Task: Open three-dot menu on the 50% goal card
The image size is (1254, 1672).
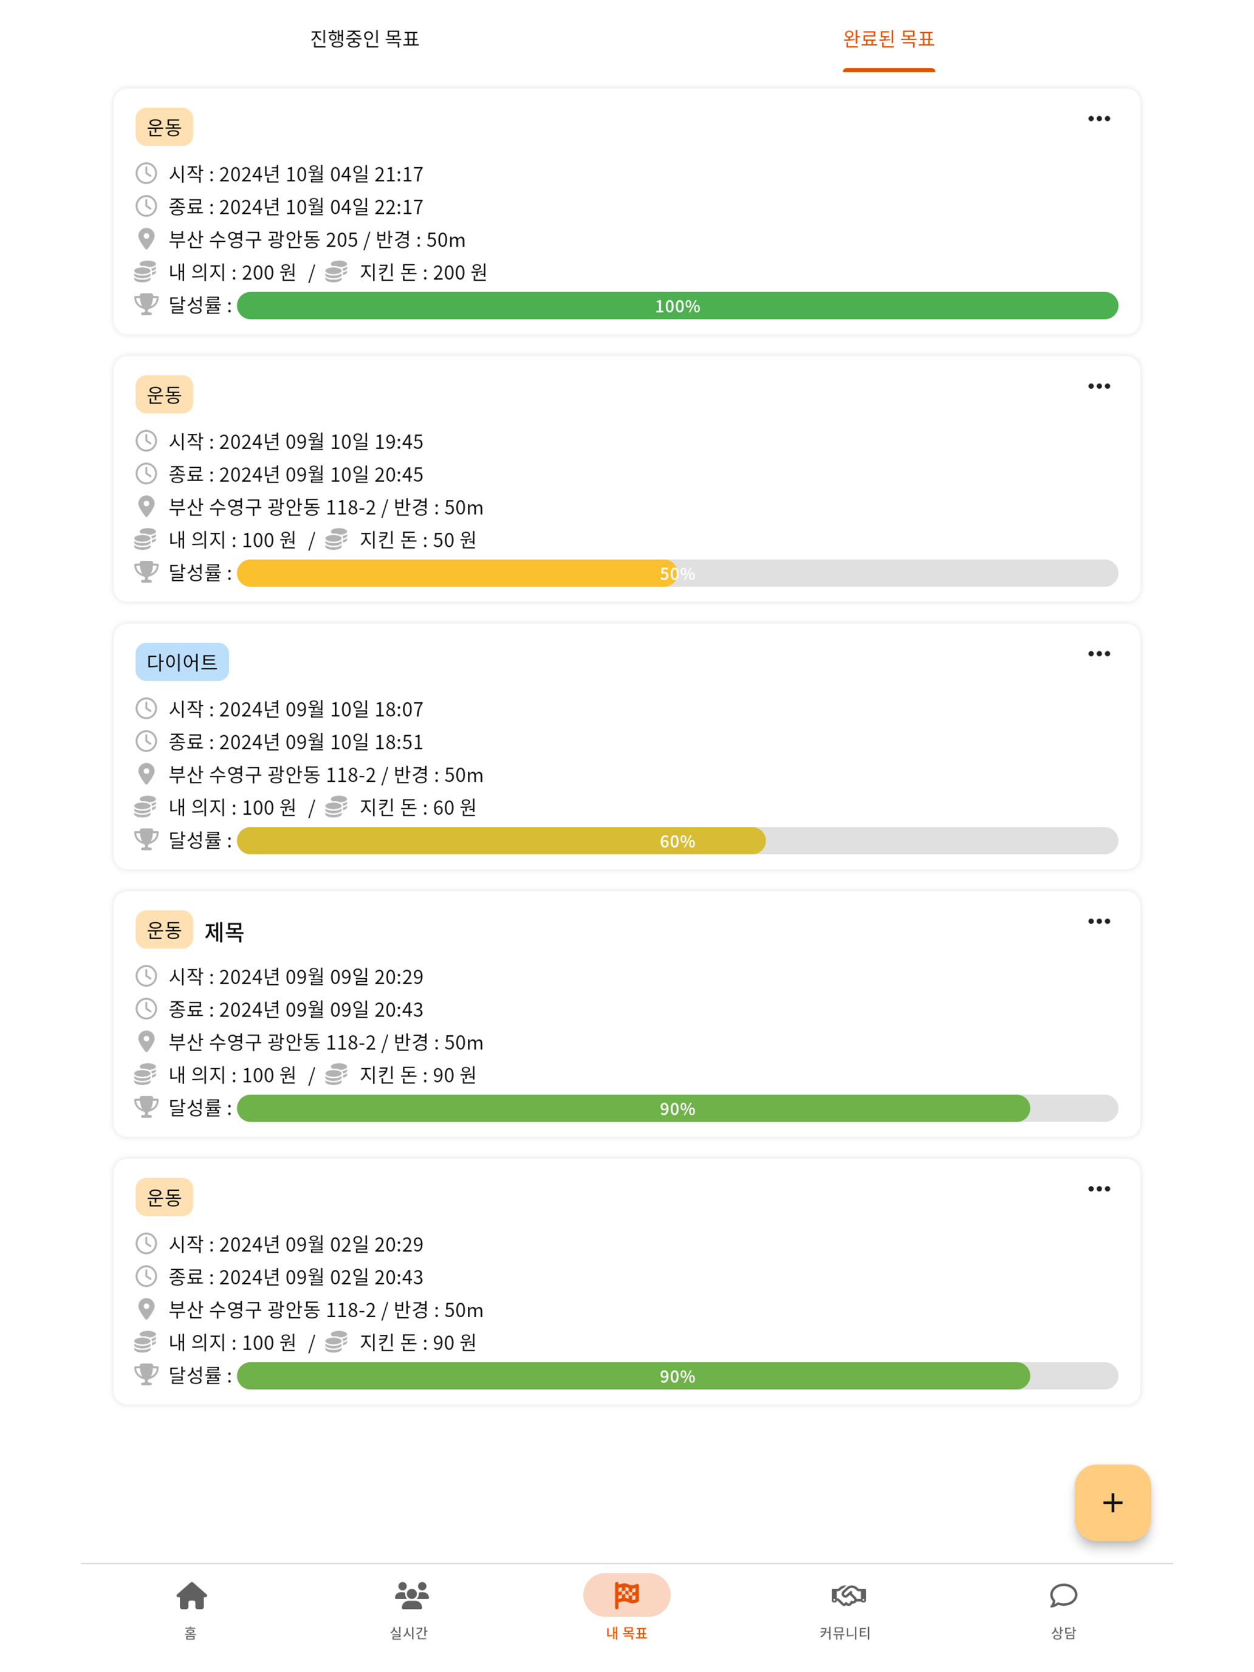Action: [x=1098, y=386]
